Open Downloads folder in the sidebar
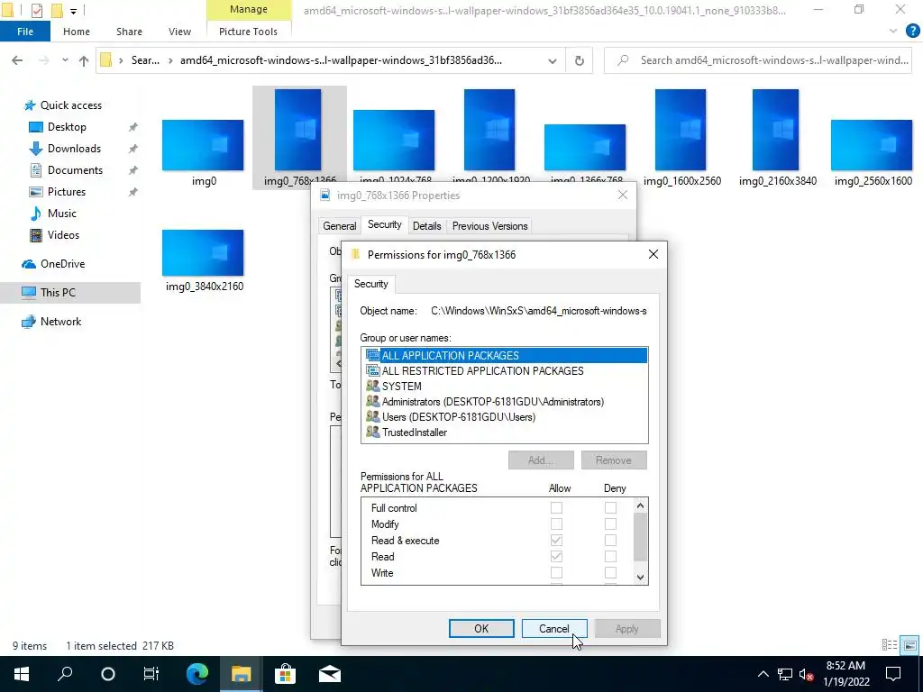923x692 pixels. (74, 149)
